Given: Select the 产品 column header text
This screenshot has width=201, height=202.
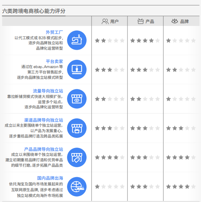Looking at the screenshot, I should point(150,22).
